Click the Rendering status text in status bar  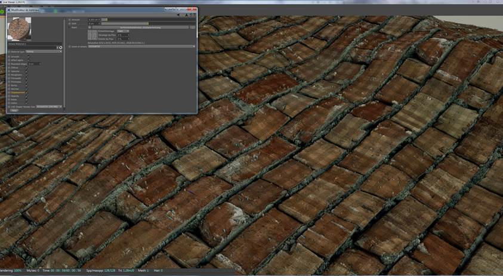11,271
